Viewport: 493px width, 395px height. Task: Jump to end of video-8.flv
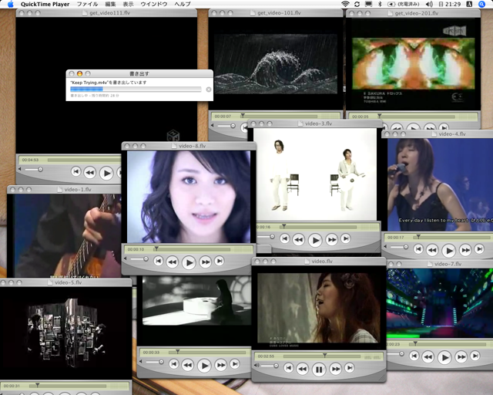pos(220,261)
